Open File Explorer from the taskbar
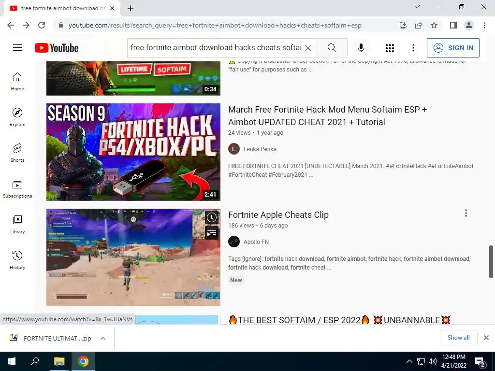 point(59,361)
